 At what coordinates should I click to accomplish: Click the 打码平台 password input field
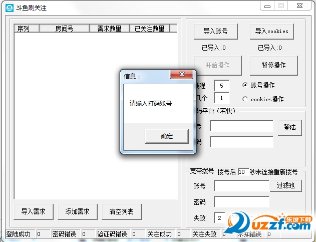[242, 142]
